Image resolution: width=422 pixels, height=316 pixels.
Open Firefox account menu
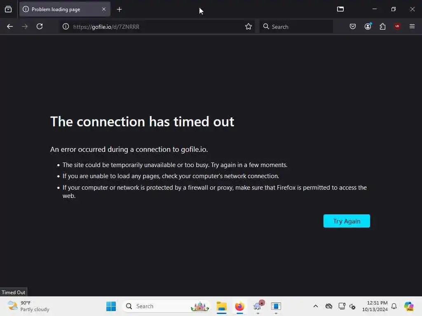[368, 27]
